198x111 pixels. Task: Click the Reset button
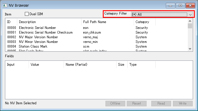pyautogui.click(x=137, y=103)
